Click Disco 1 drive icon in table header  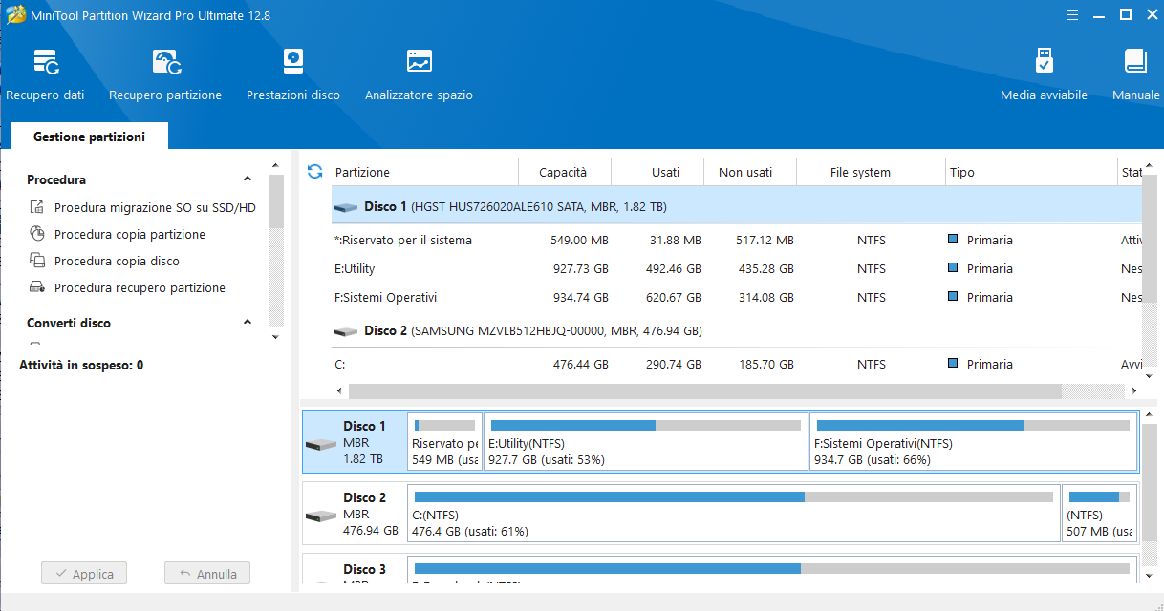pos(345,207)
